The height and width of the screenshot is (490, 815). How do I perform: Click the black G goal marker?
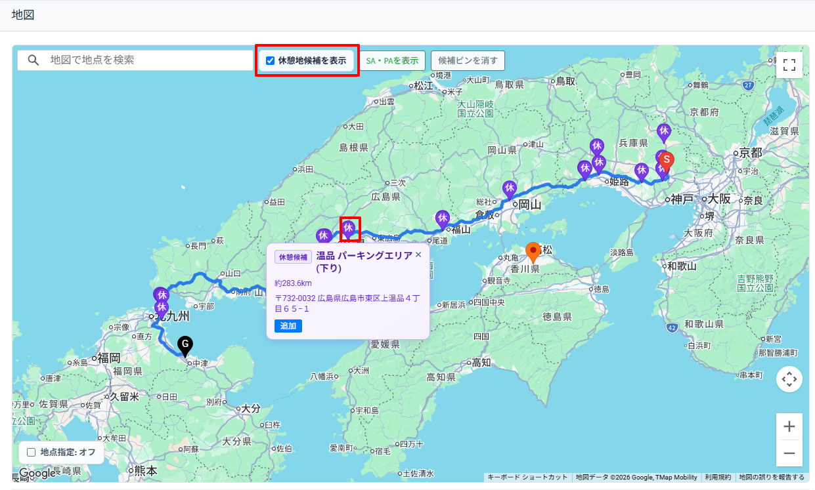(185, 346)
